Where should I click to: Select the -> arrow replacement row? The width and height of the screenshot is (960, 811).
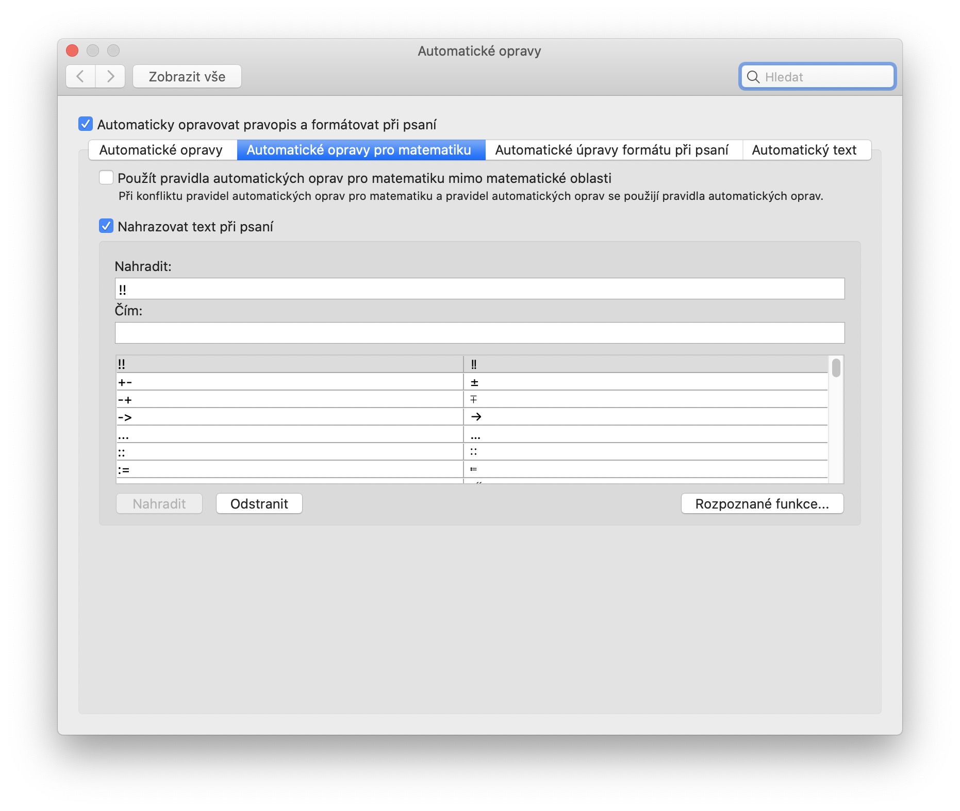pos(289,417)
